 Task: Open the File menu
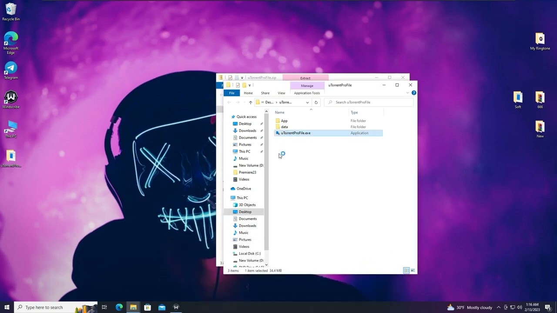(232, 93)
